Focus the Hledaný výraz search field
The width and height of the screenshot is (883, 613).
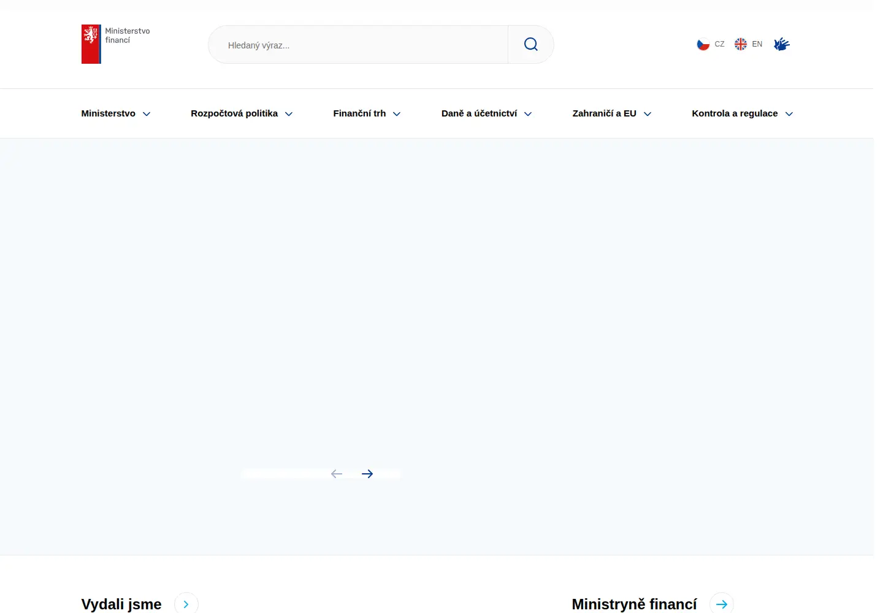358,45
